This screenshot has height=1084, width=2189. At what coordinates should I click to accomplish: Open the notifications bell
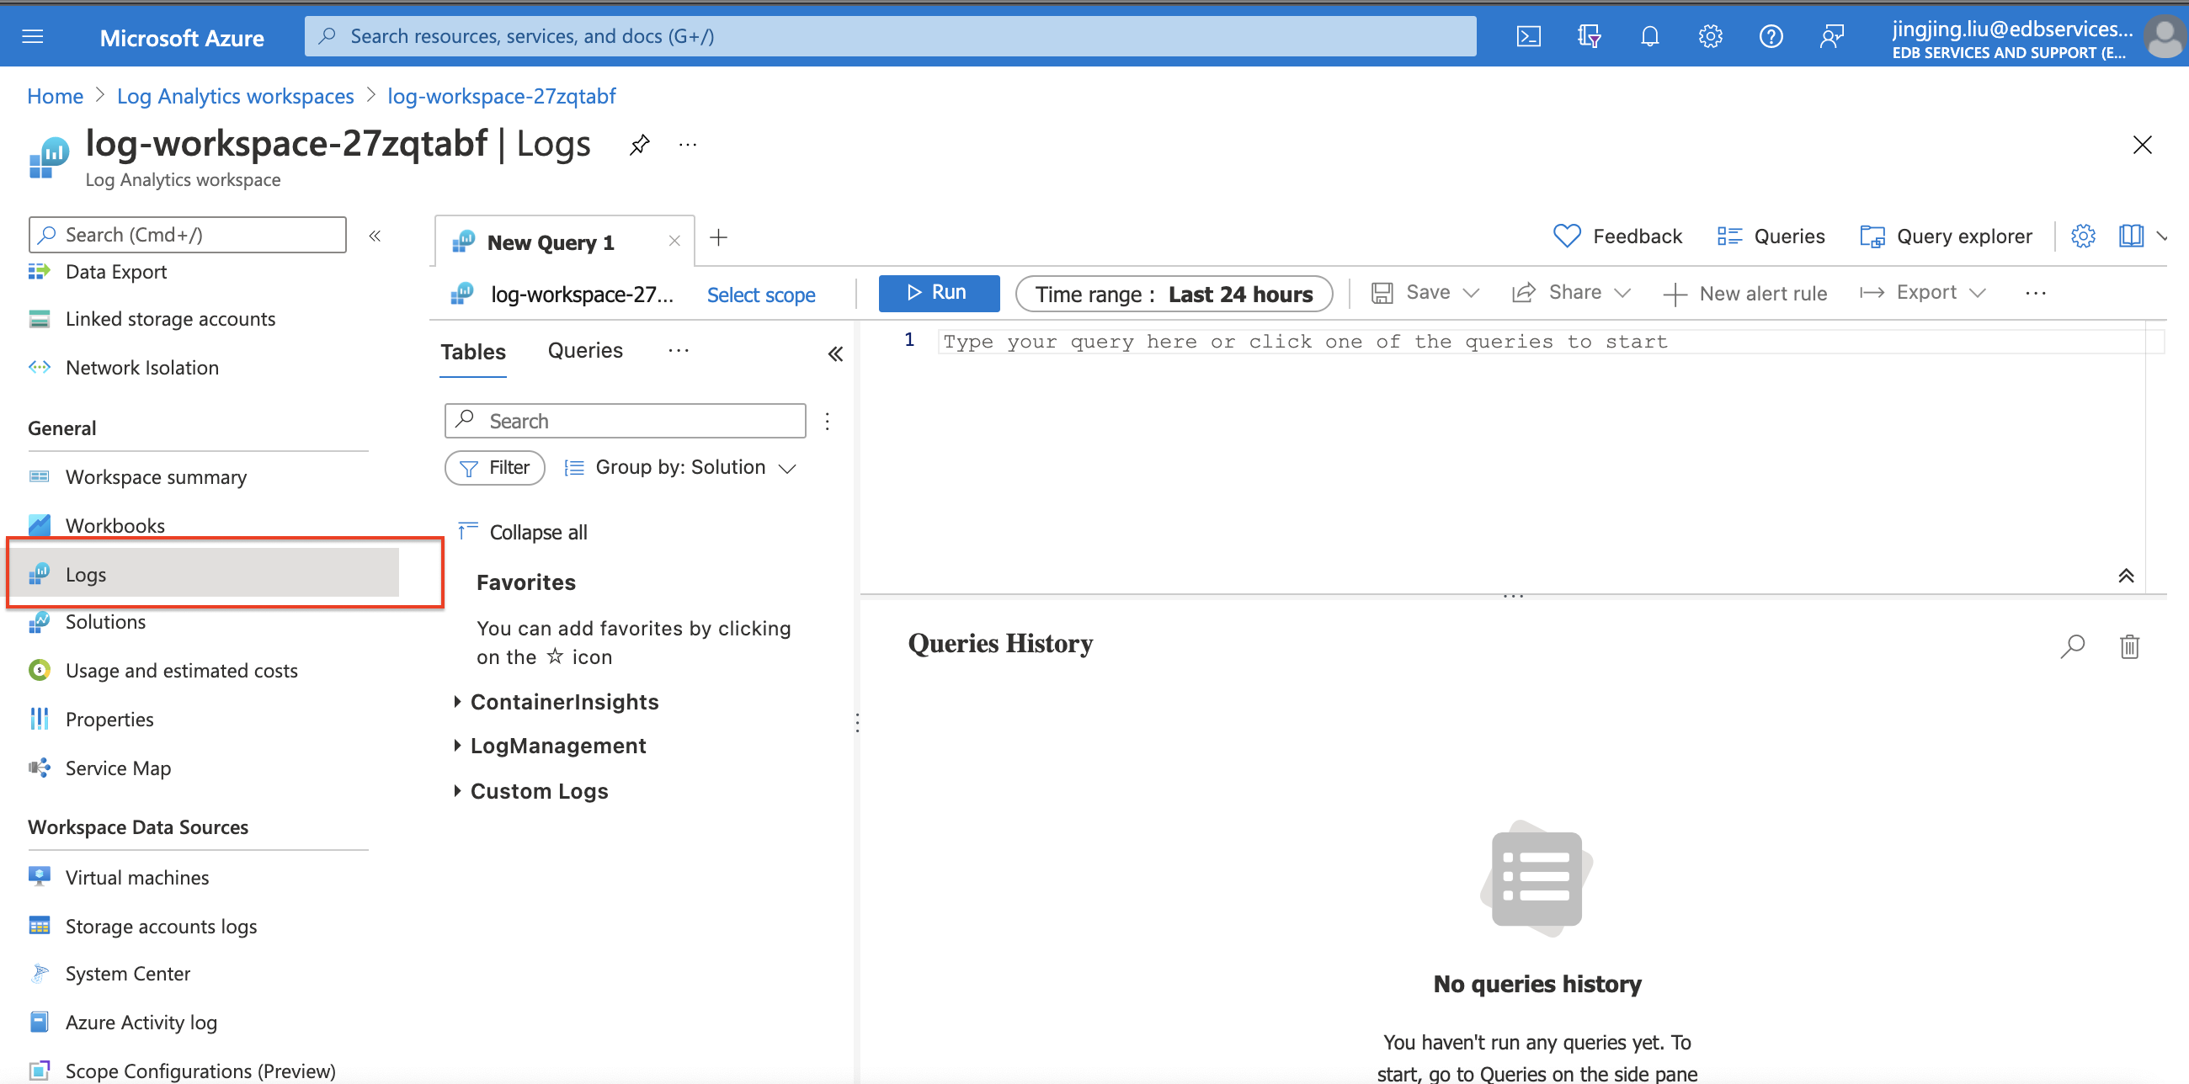point(1649,36)
